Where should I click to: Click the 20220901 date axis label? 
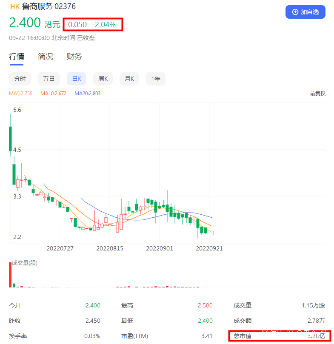[x=160, y=248]
